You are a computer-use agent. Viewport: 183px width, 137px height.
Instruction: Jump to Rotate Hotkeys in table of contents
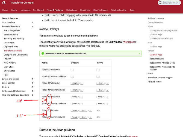pyautogui.click(x=157, y=59)
